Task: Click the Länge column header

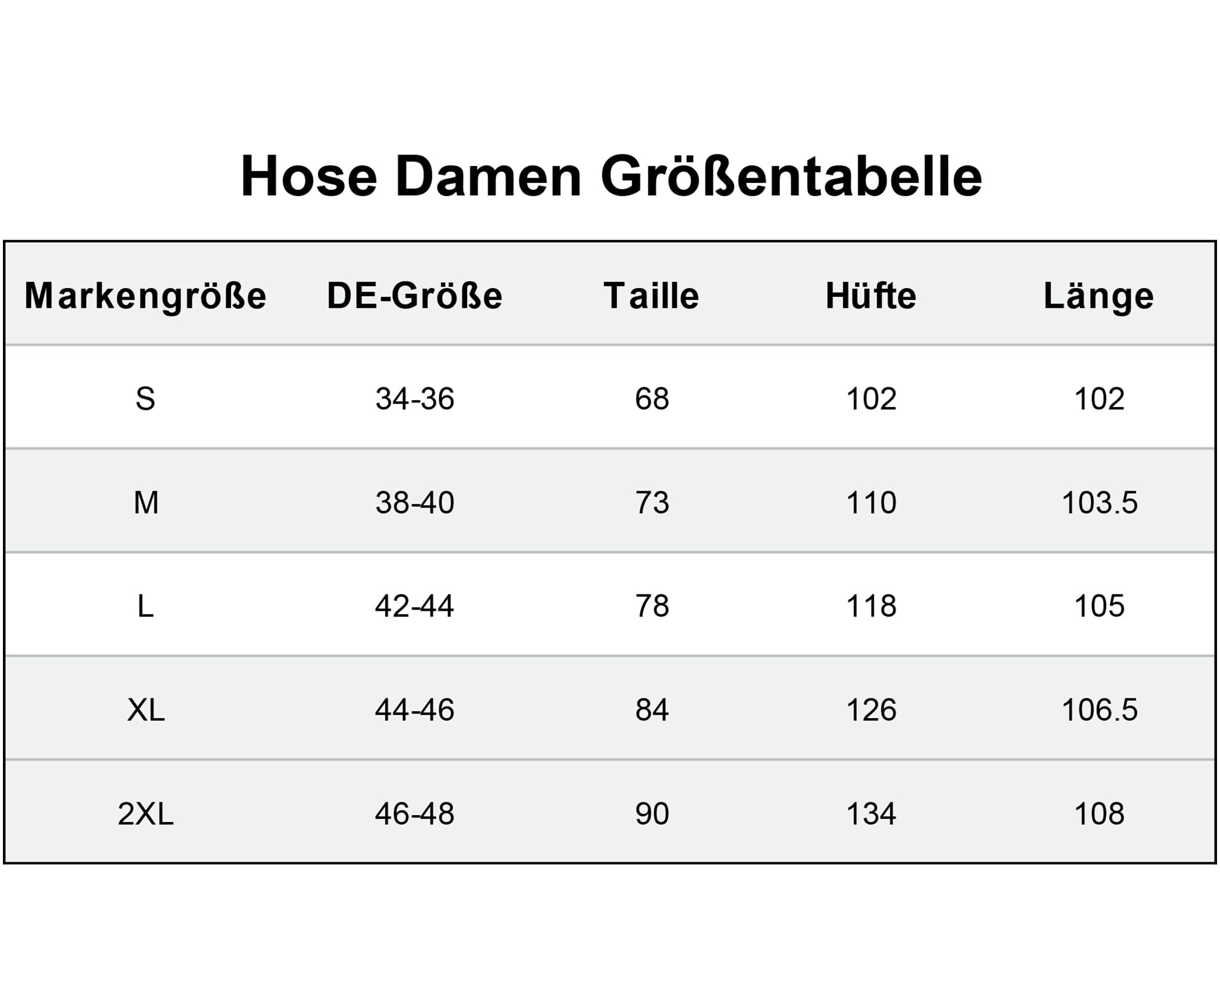Action: click(1099, 297)
